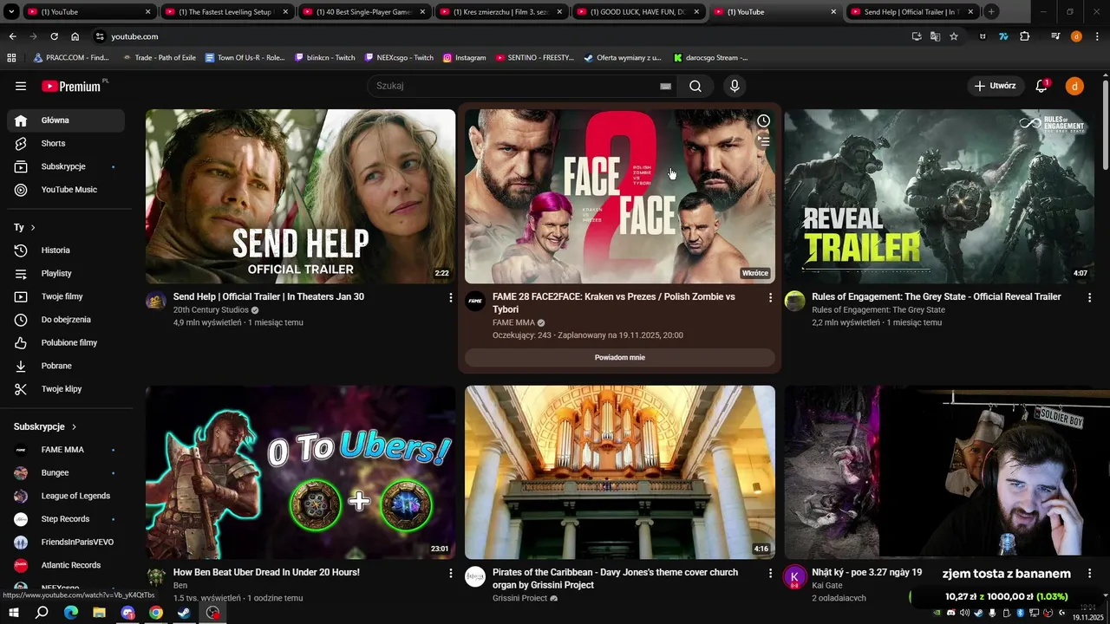Viewport: 1110px width, 624px height.
Task: Go to Główna home in sidebar
Action: [x=66, y=120]
